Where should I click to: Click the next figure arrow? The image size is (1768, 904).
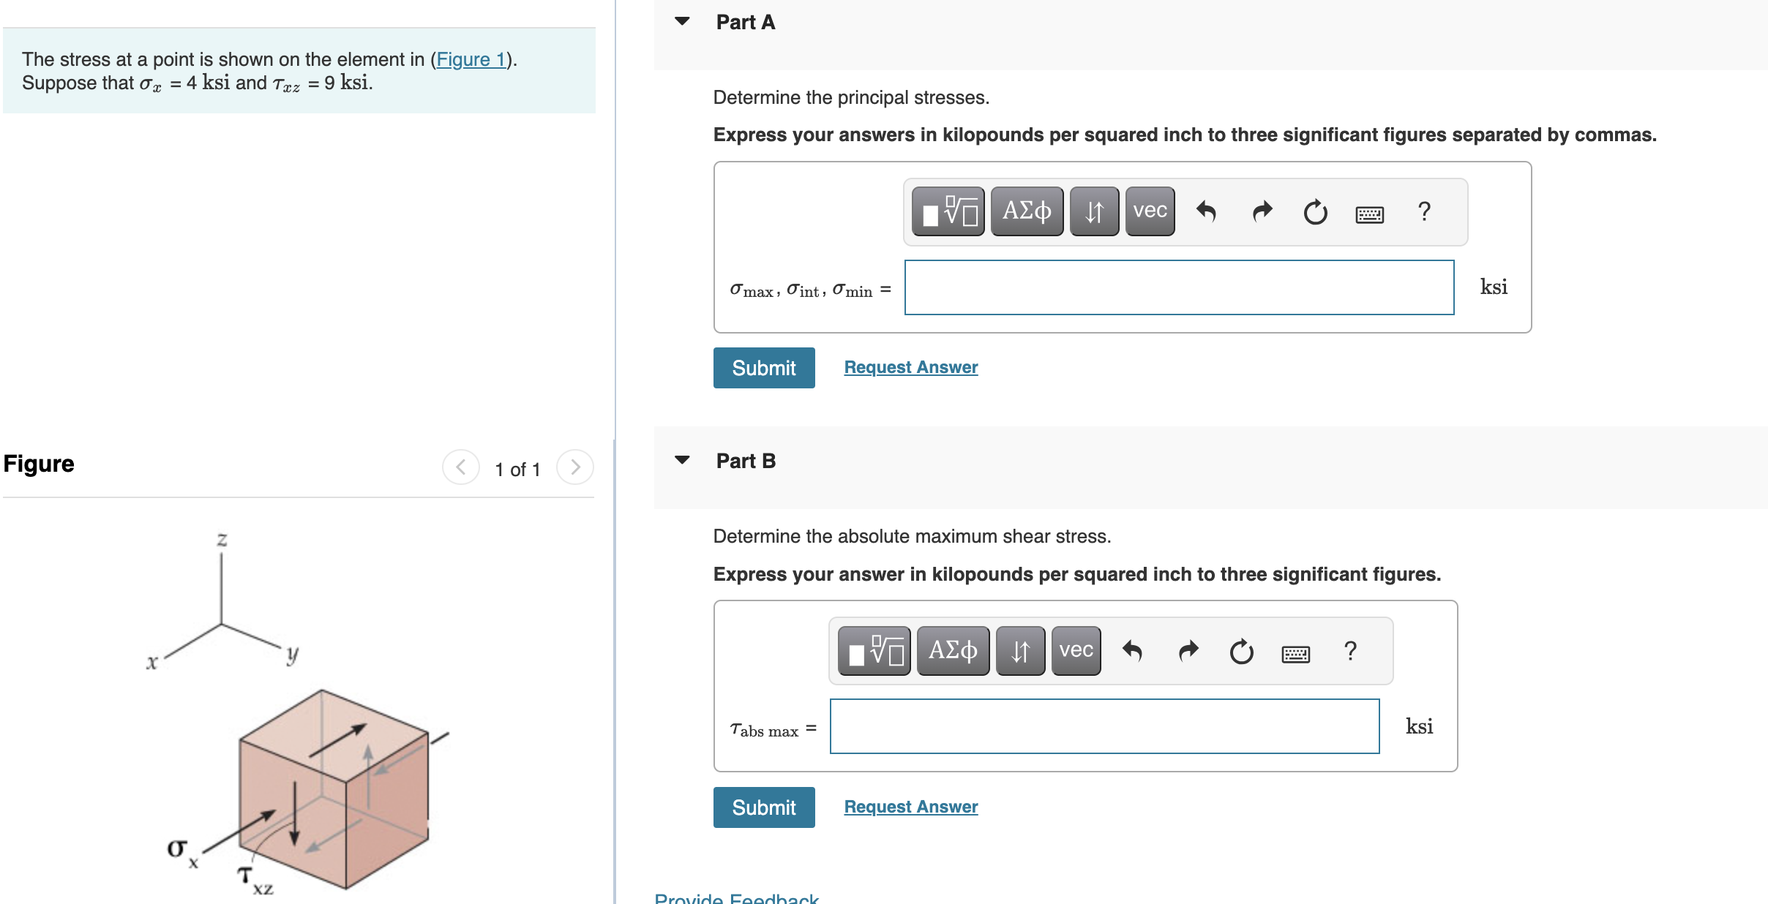point(577,468)
